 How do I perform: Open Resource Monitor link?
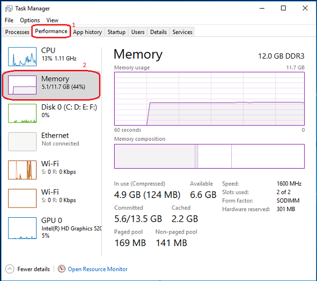click(x=98, y=269)
